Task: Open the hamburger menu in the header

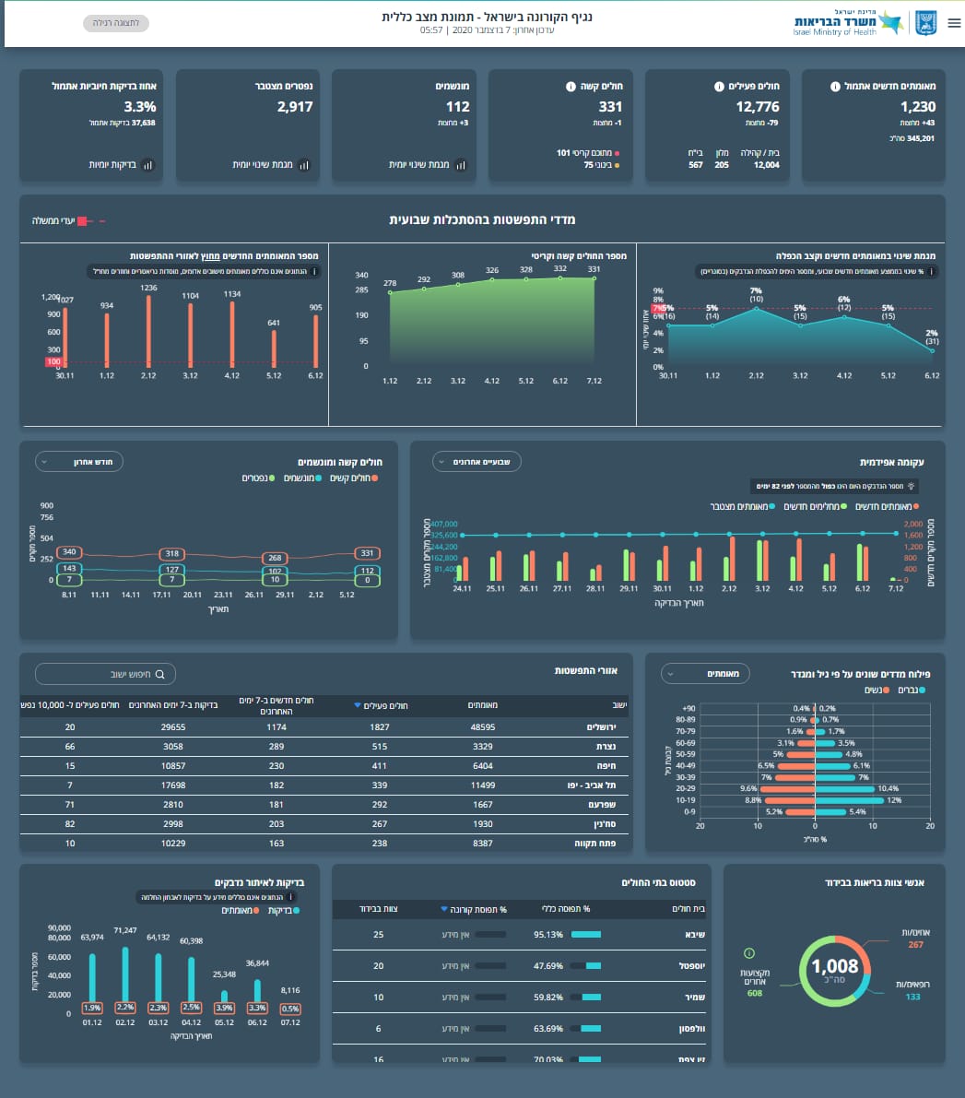Action: (954, 24)
